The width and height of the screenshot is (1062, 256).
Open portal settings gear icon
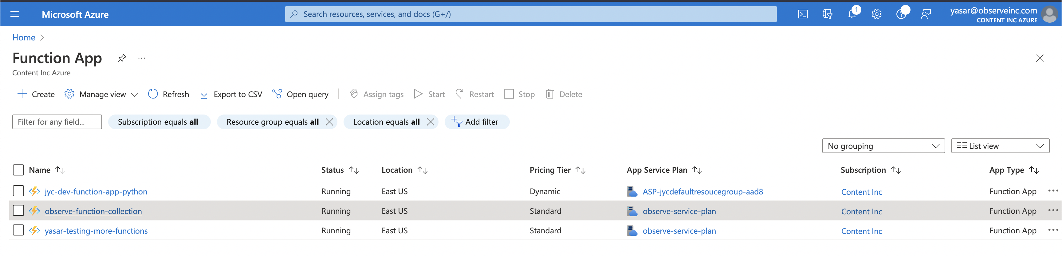tap(876, 14)
